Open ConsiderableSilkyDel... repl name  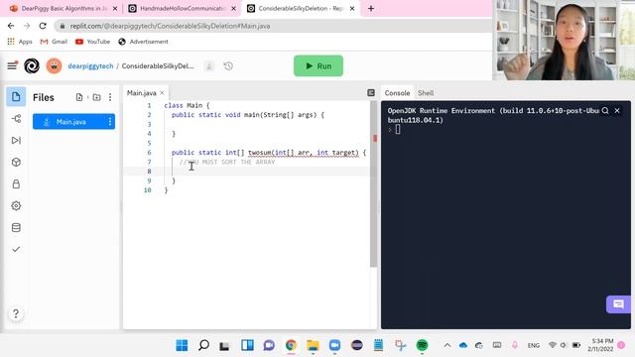[x=158, y=66]
